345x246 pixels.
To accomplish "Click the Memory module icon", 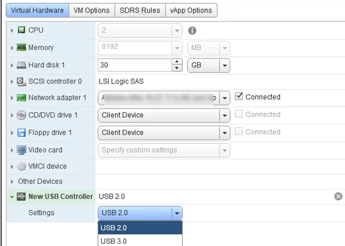I will click(22, 47).
